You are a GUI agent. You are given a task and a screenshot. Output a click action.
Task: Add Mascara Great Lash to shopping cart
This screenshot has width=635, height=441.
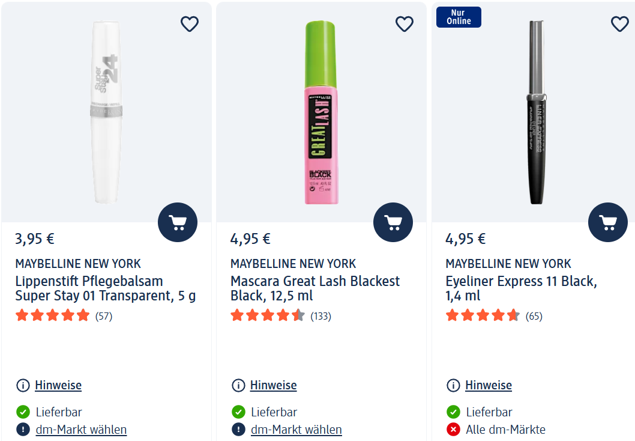393,222
